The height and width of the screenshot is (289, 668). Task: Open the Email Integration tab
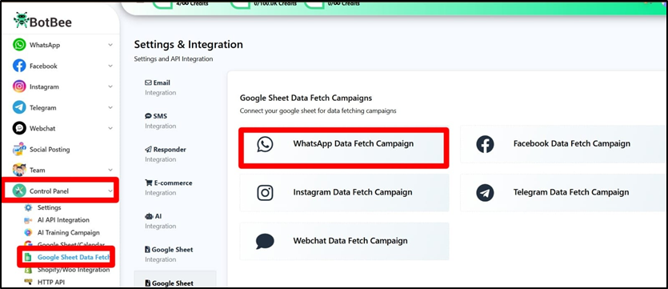point(161,87)
